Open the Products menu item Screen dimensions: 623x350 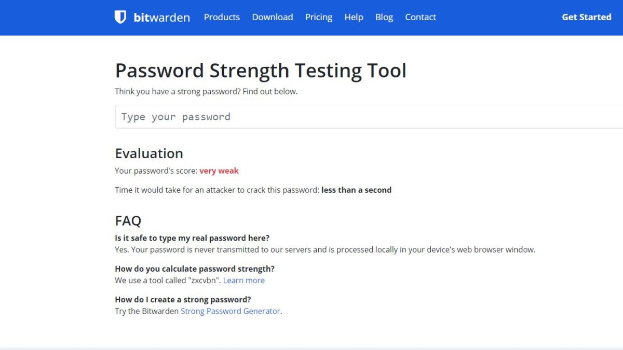[222, 17]
